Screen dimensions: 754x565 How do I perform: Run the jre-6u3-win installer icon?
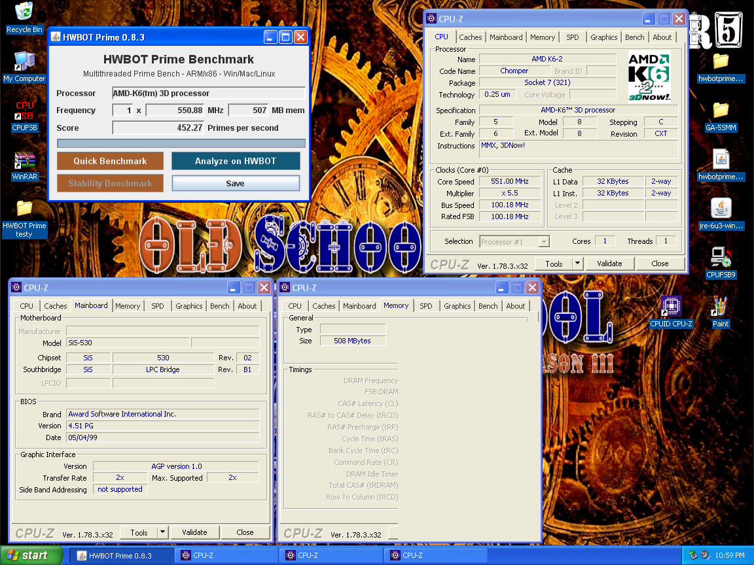click(721, 209)
